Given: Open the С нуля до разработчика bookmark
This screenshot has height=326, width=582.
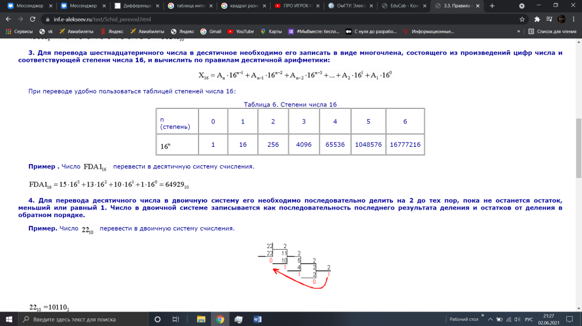Looking at the screenshot, I should 371,31.
